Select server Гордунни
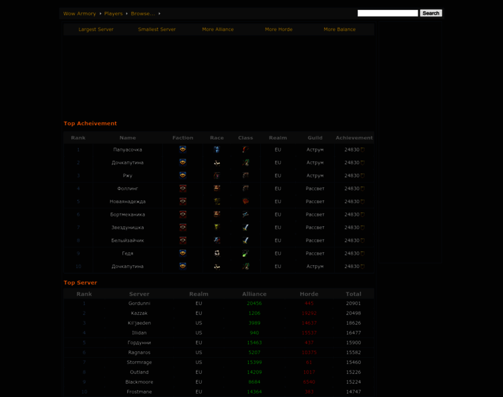 point(139,343)
